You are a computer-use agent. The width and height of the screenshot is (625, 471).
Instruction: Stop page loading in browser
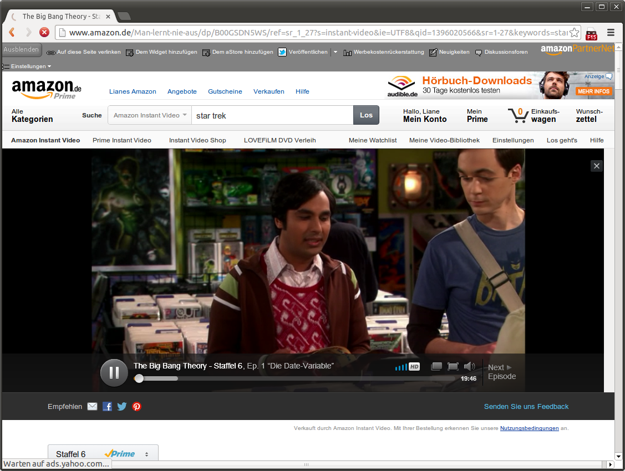(44, 32)
